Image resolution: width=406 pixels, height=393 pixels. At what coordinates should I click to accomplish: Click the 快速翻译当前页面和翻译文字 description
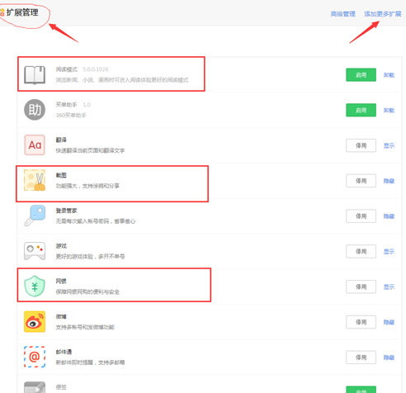(x=90, y=150)
